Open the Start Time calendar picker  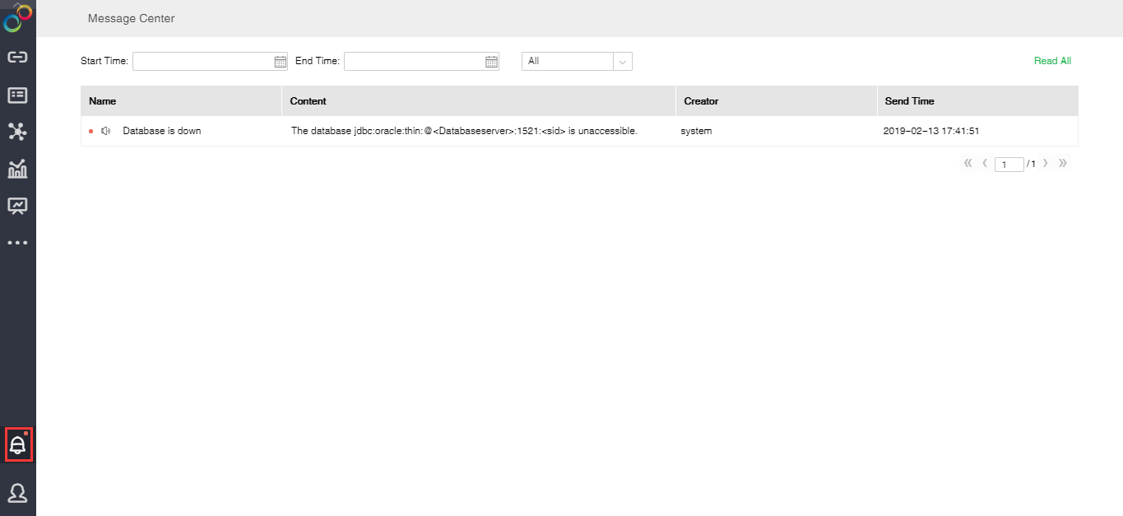(280, 61)
